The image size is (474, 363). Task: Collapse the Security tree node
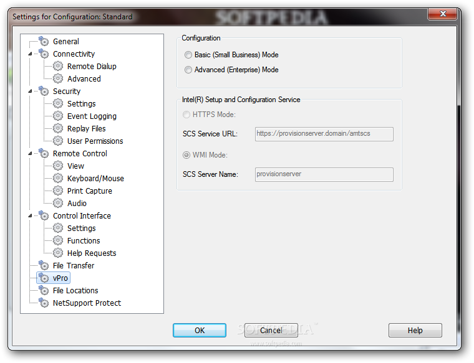[30, 91]
